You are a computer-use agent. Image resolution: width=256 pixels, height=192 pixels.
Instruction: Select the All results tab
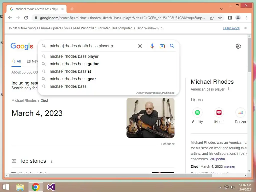[x=16, y=61]
